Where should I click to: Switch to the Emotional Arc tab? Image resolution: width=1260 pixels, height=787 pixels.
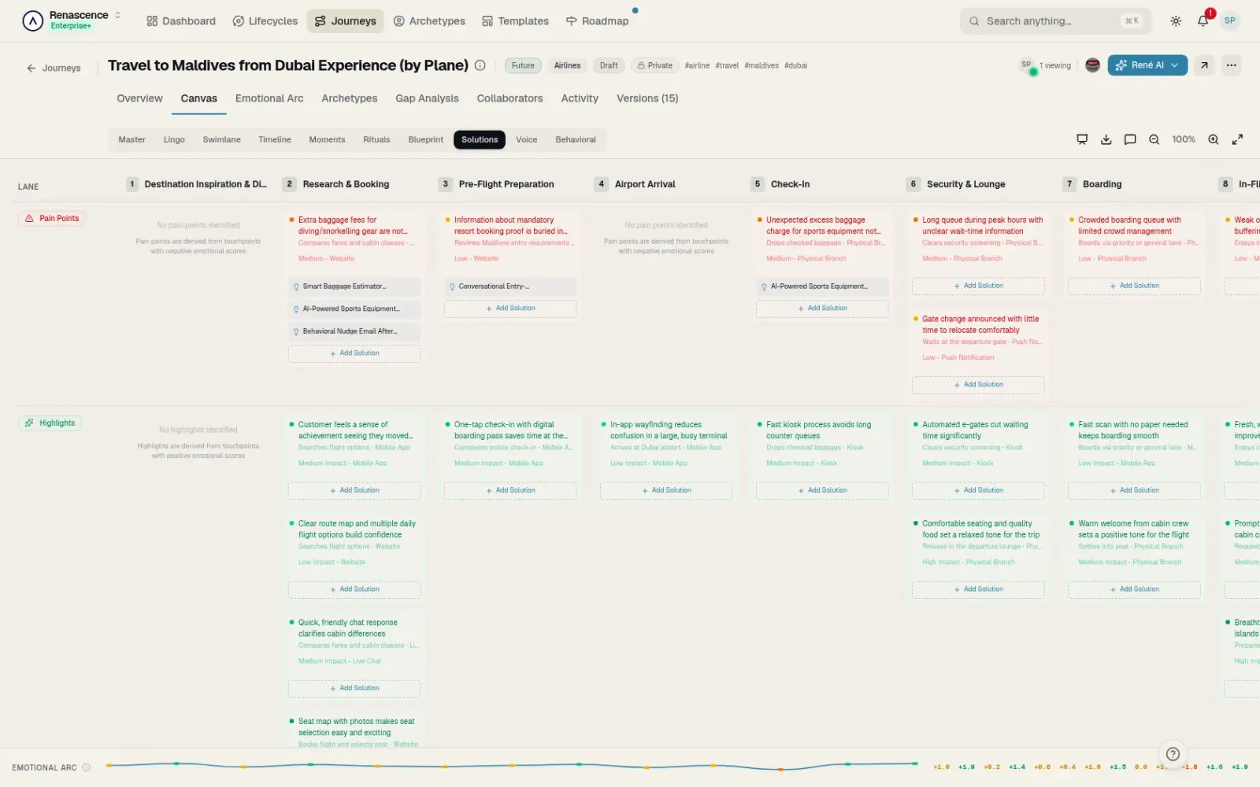(269, 98)
